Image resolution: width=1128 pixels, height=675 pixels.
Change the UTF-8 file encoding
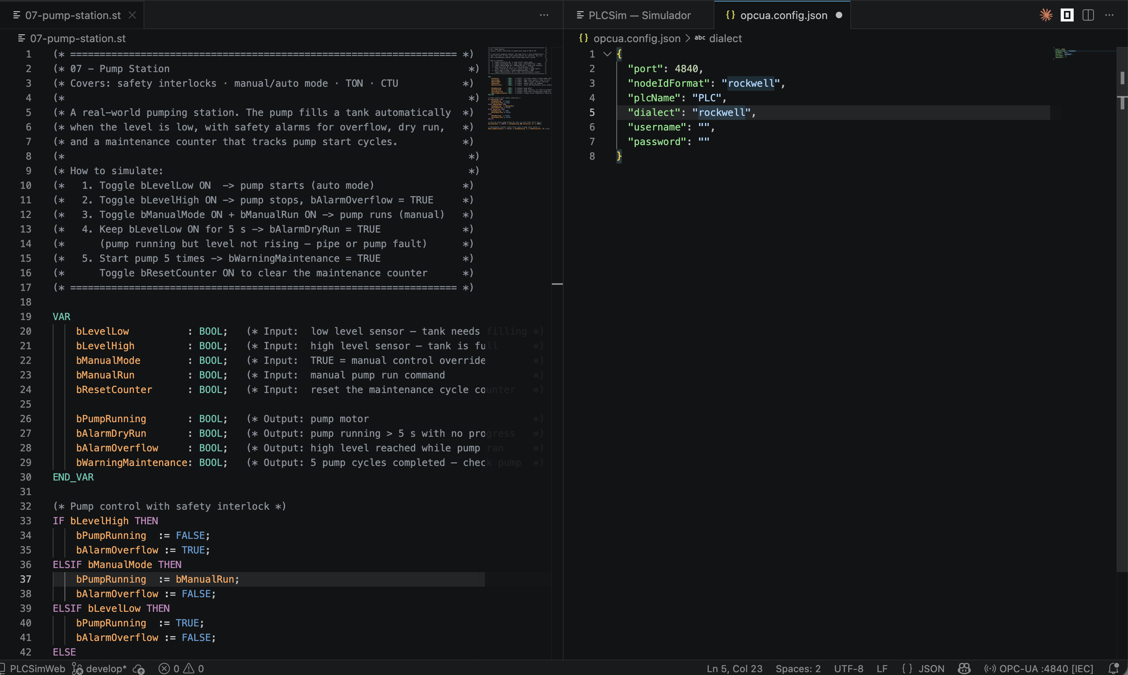849,668
